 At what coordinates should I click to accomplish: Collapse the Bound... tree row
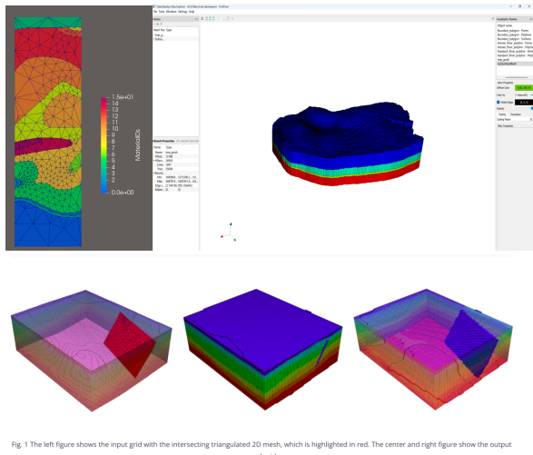pos(154,173)
